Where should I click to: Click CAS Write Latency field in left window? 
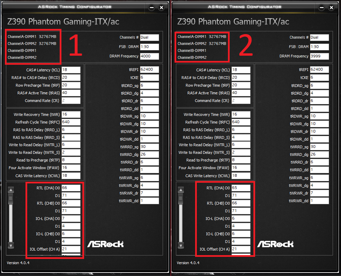pyautogui.click(x=71, y=176)
